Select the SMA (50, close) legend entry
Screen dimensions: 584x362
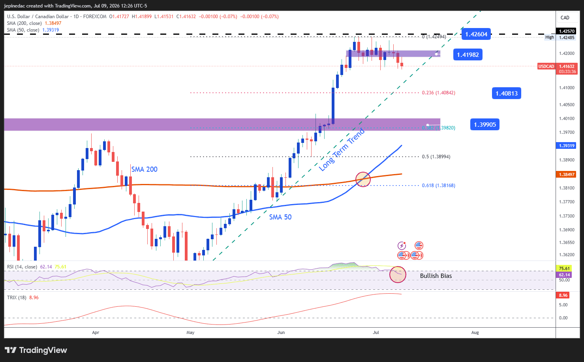[x=33, y=30]
